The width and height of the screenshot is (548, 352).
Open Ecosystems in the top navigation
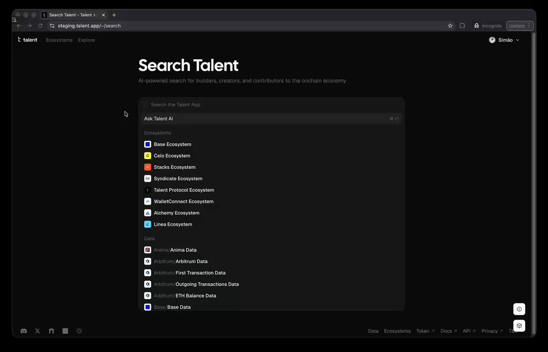[59, 40]
